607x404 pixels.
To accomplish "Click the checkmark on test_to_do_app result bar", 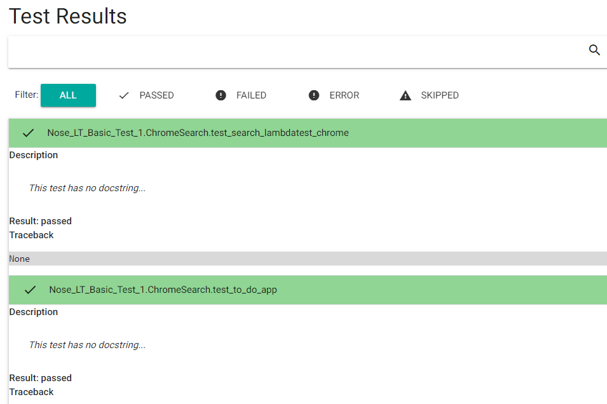I will pyautogui.click(x=29, y=290).
